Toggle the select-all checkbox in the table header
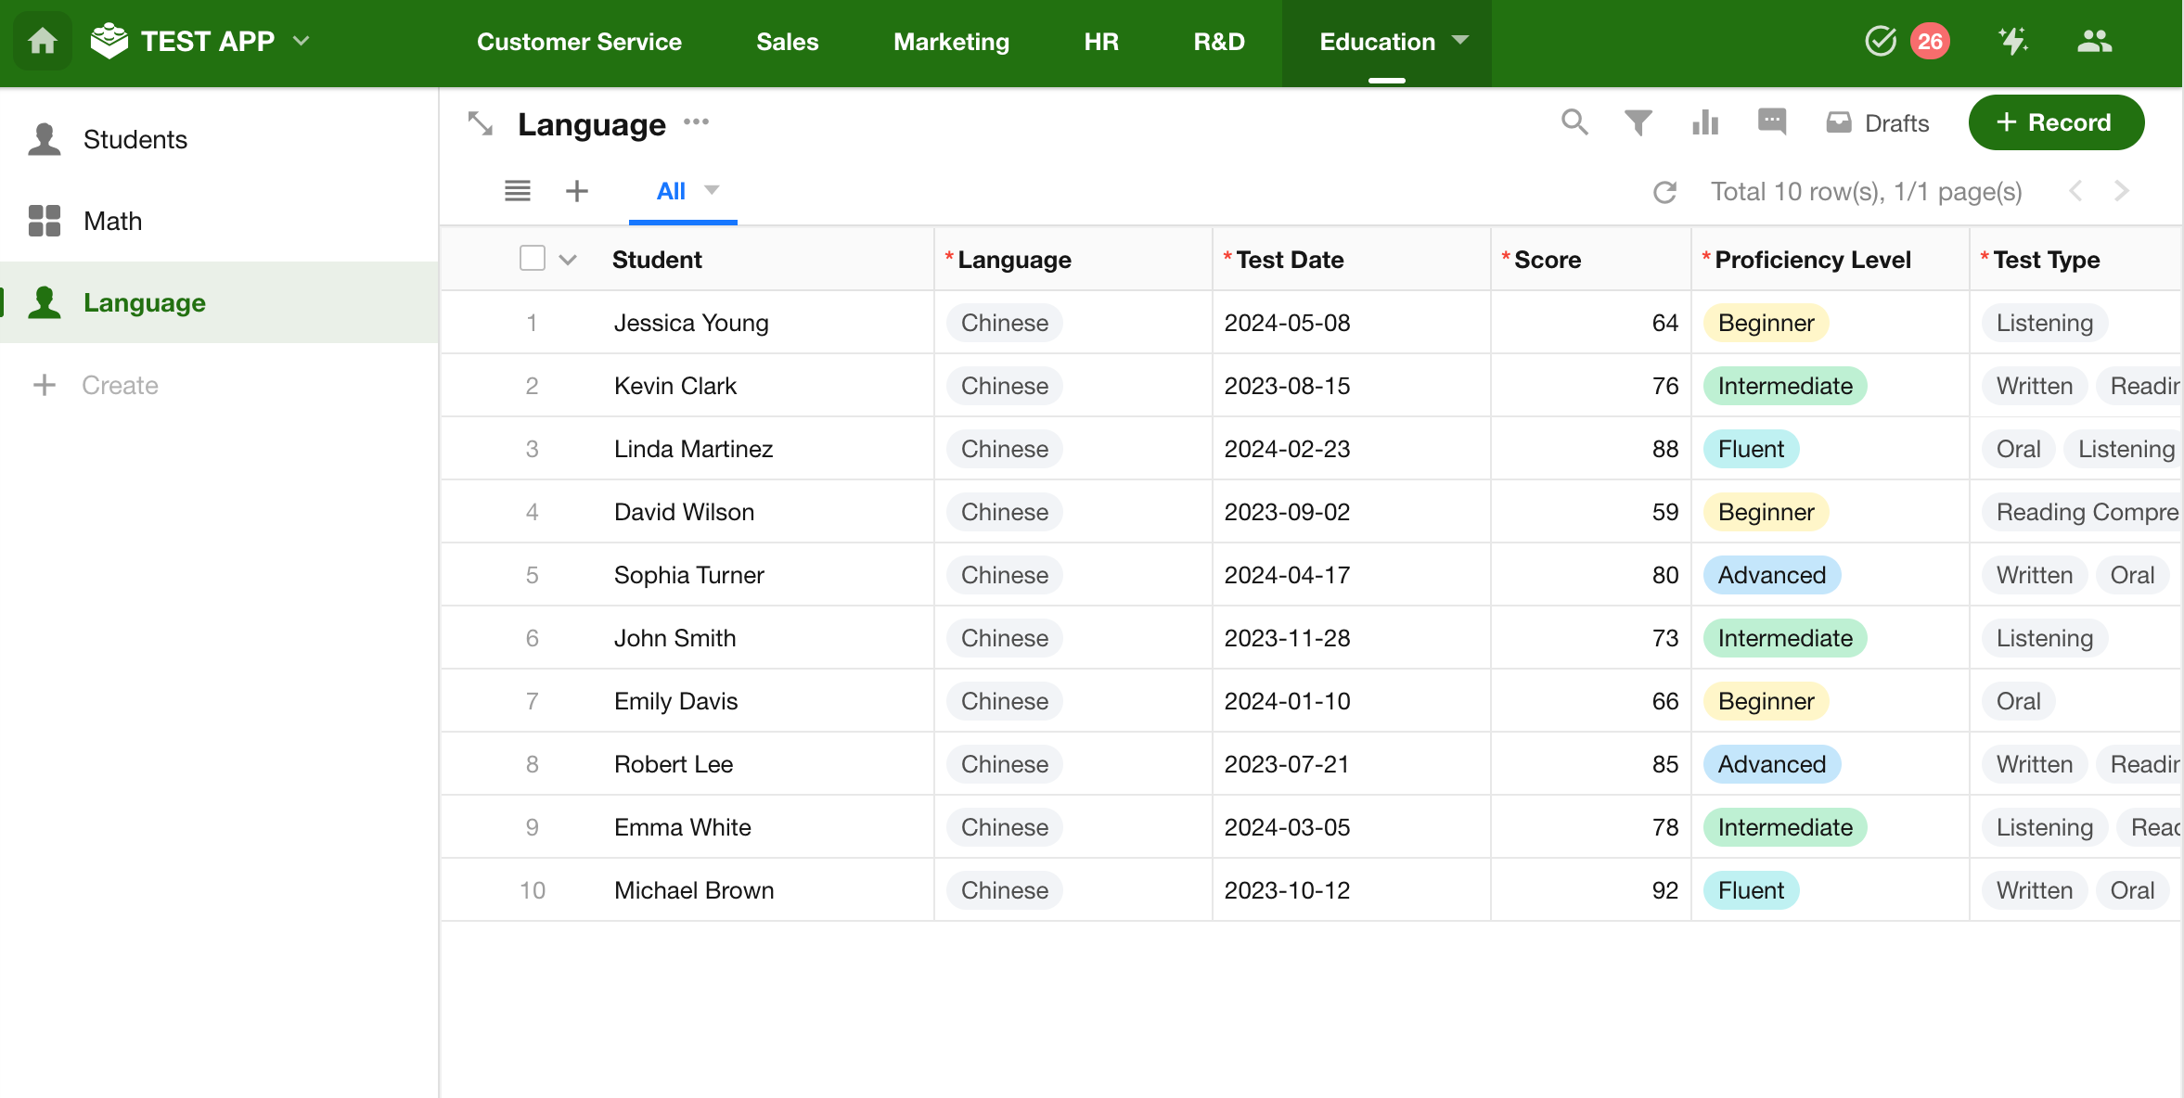The height and width of the screenshot is (1098, 2184). (x=533, y=259)
